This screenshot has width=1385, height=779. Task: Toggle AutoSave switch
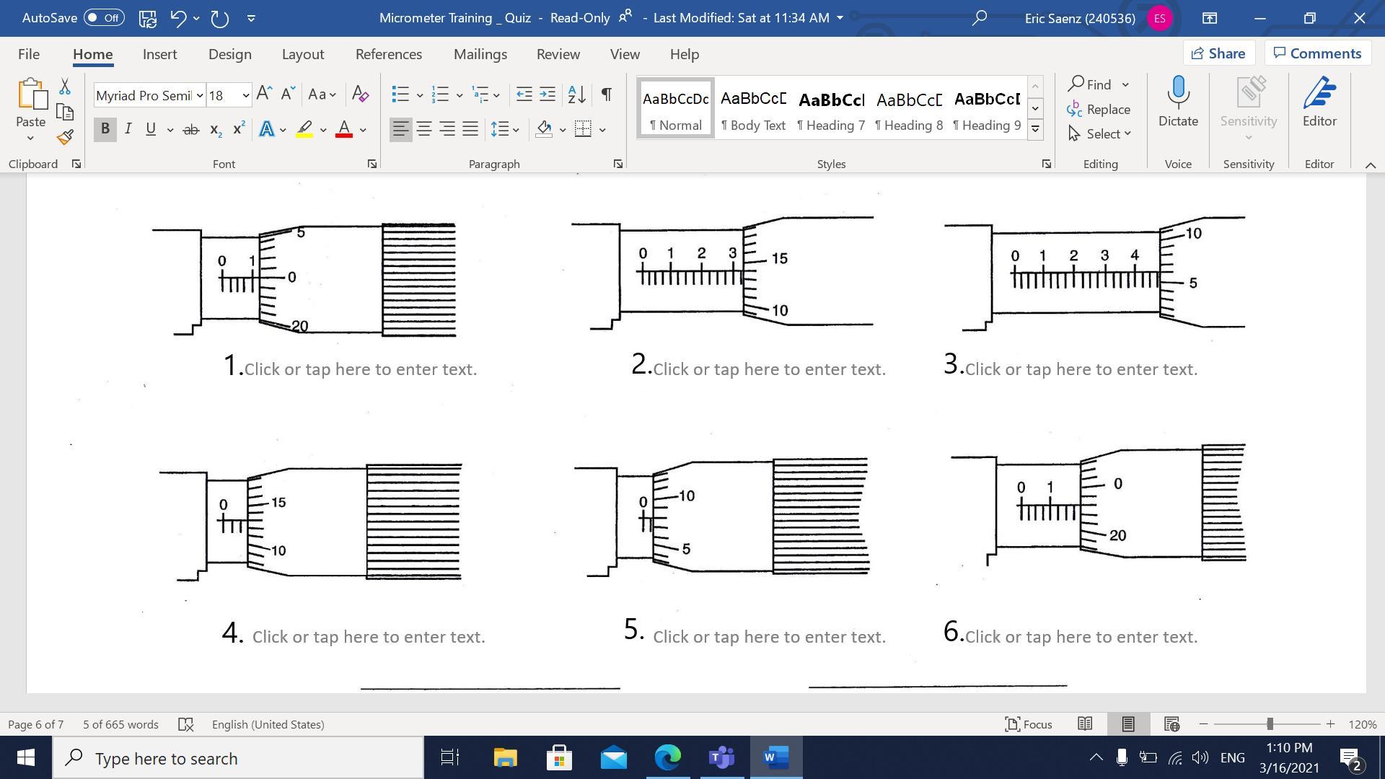(x=104, y=18)
